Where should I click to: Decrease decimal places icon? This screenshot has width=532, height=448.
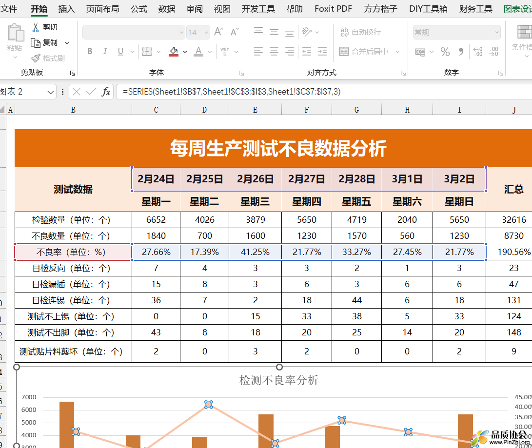(493, 52)
